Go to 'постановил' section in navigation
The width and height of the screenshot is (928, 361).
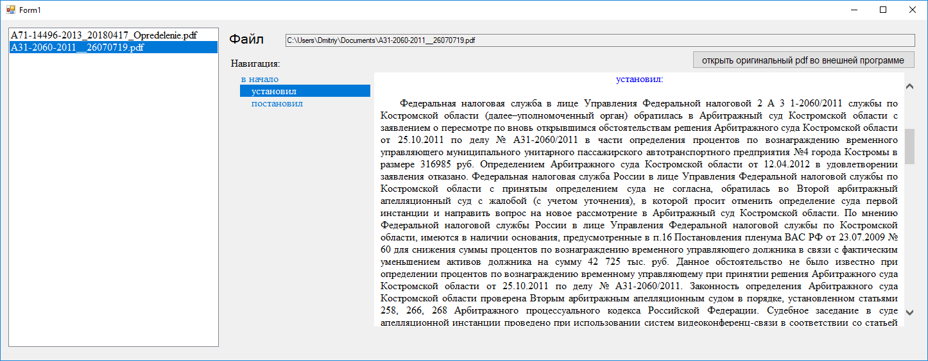tap(277, 103)
